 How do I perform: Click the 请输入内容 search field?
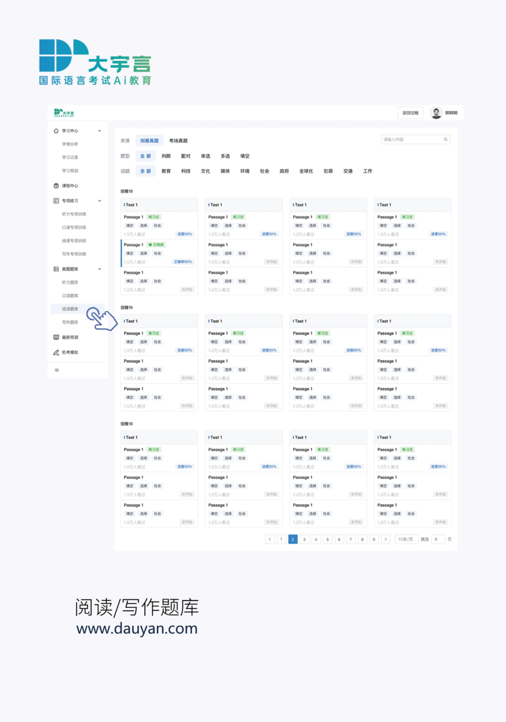(x=411, y=140)
